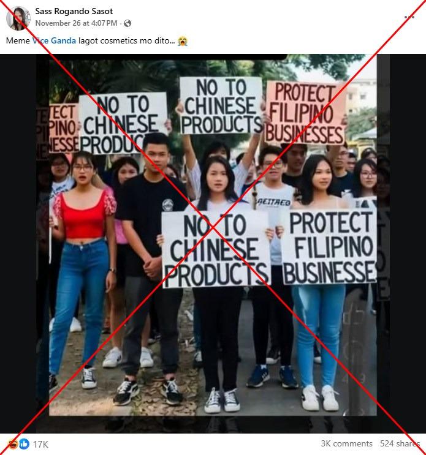The width and height of the screenshot is (426, 455).
Task: Click the center NO TO CHINESE PRODUCTS sign
Action: click(216, 249)
